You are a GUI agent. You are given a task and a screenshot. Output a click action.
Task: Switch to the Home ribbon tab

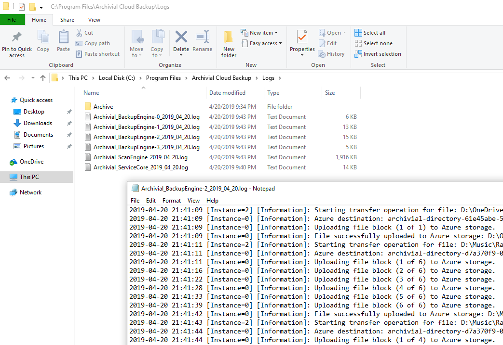[x=39, y=20]
